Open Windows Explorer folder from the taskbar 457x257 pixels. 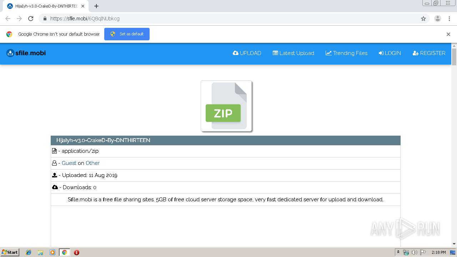point(40,252)
